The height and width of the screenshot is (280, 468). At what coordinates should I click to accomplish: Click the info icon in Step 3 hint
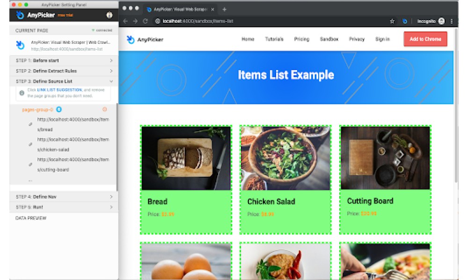22,93
